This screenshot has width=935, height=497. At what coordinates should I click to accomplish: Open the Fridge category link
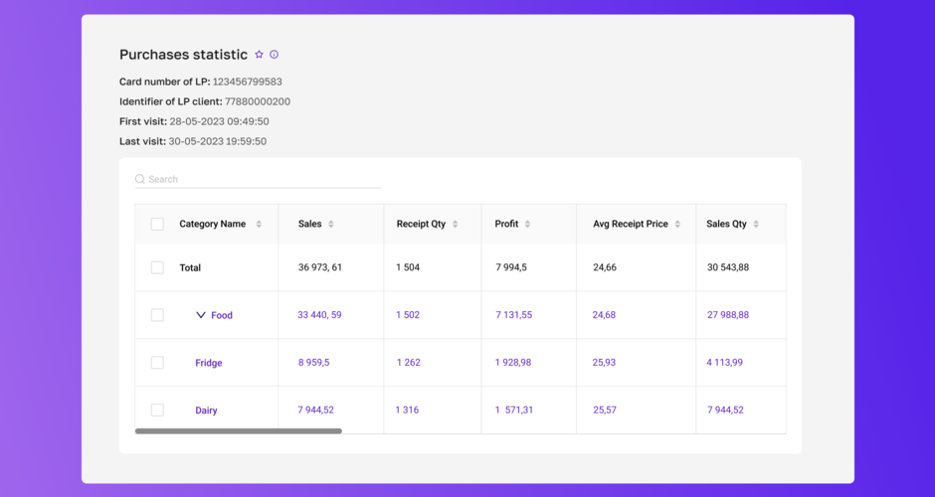pyautogui.click(x=209, y=363)
